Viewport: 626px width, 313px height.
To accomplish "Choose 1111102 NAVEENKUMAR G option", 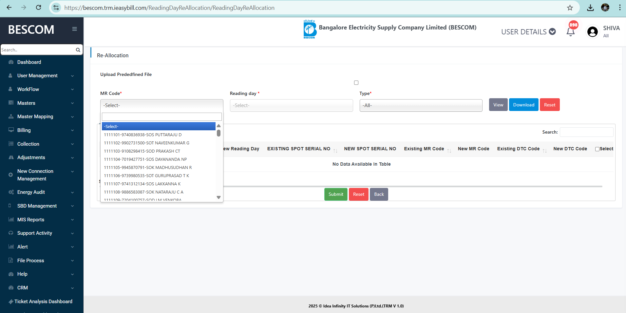I will pos(159,143).
